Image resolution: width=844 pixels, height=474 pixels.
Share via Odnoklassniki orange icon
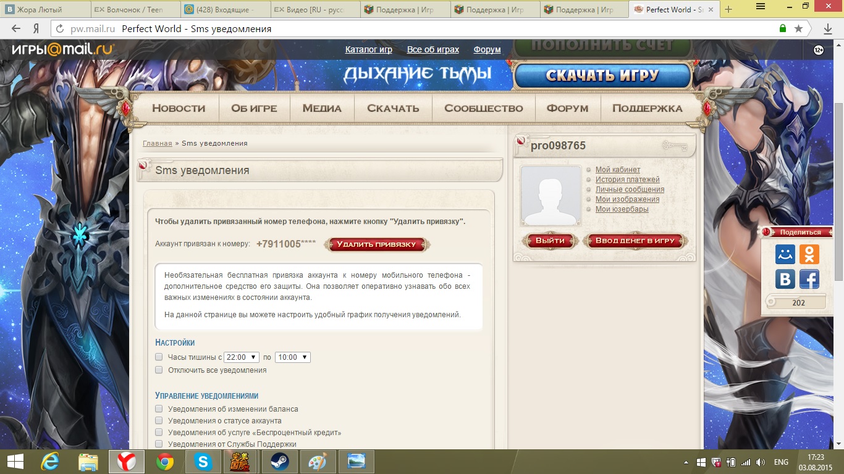coord(809,254)
